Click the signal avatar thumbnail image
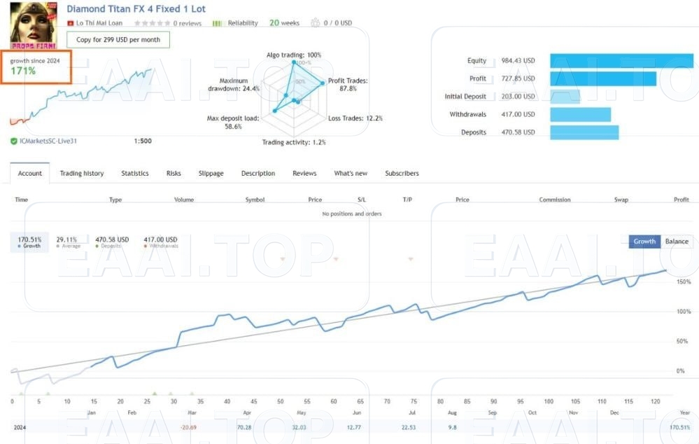 click(x=33, y=25)
